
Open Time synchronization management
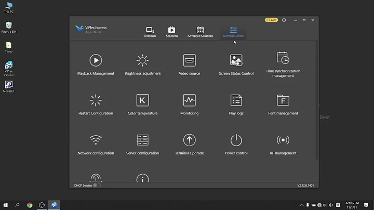[x=283, y=64]
